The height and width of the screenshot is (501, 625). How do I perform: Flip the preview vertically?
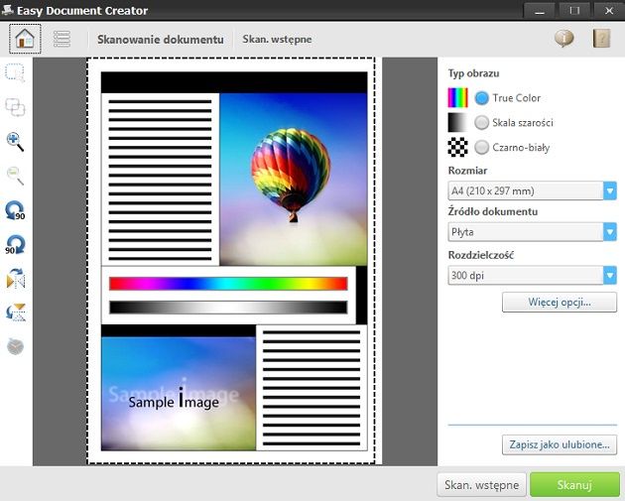(x=16, y=313)
